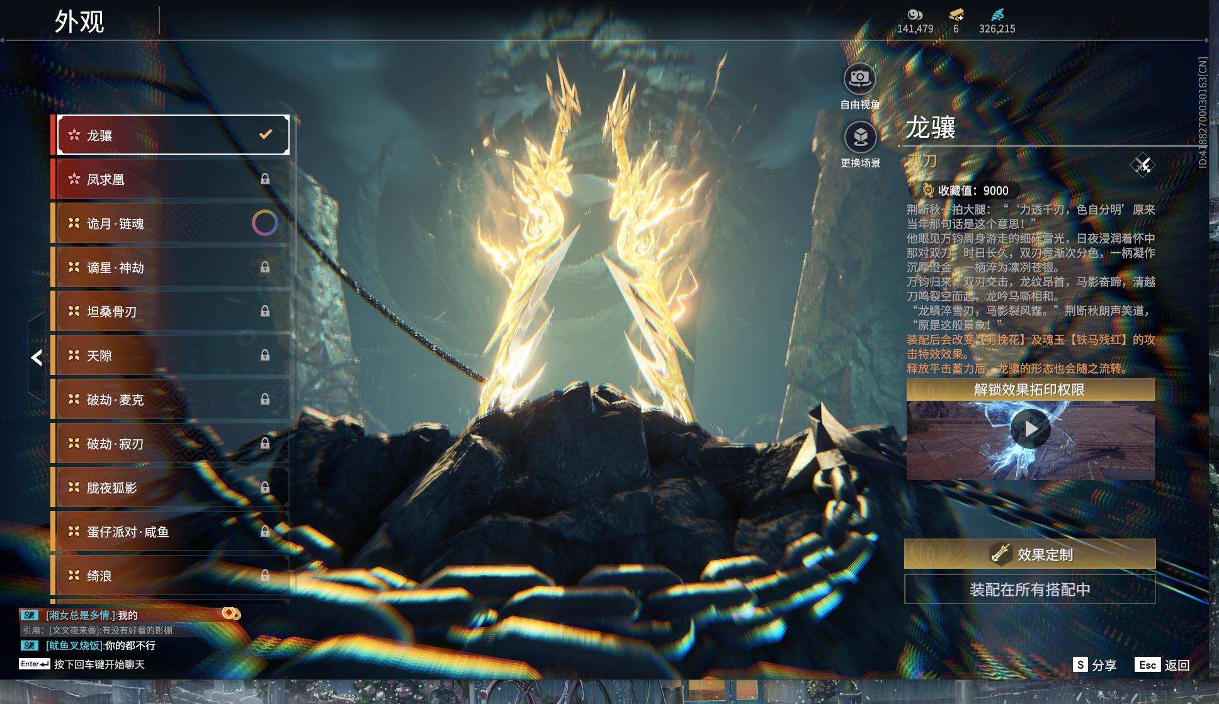This screenshot has width=1219, height=704.
Task: Click the lock icon on 胧夜狐影 row
Action: [265, 488]
